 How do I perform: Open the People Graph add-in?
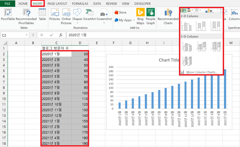(150, 17)
